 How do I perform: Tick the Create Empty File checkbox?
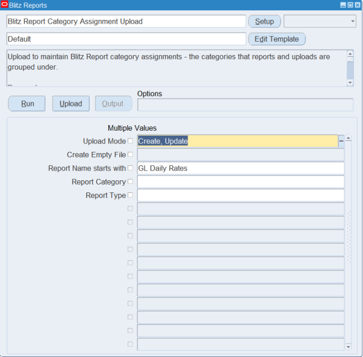[130, 154]
